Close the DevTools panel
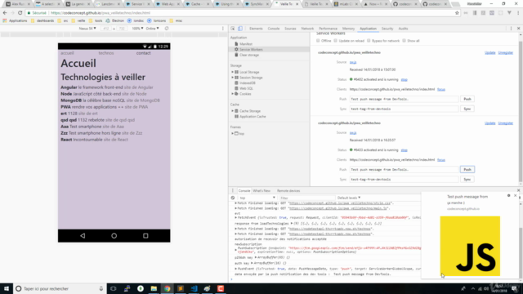523x294 pixels. pyautogui.click(x=518, y=29)
